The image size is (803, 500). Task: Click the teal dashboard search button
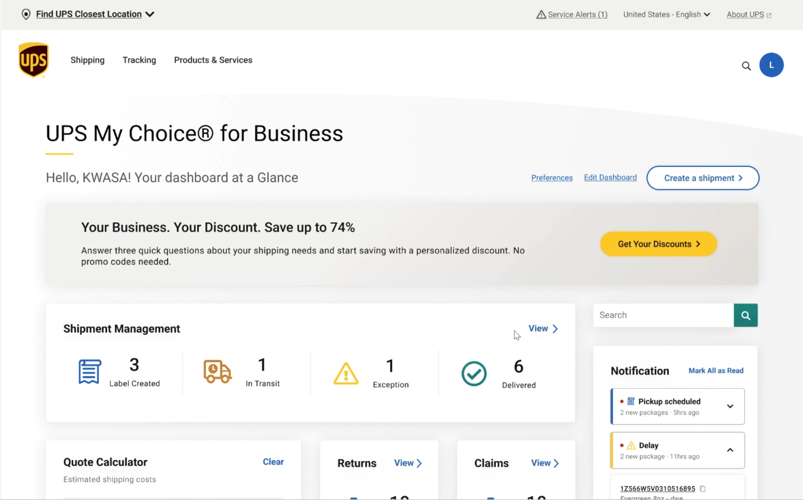point(746,315)
